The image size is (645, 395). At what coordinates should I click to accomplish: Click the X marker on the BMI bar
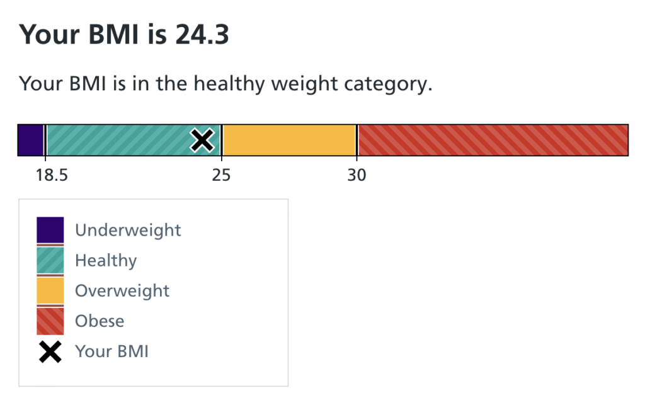(x=202, y=140)
